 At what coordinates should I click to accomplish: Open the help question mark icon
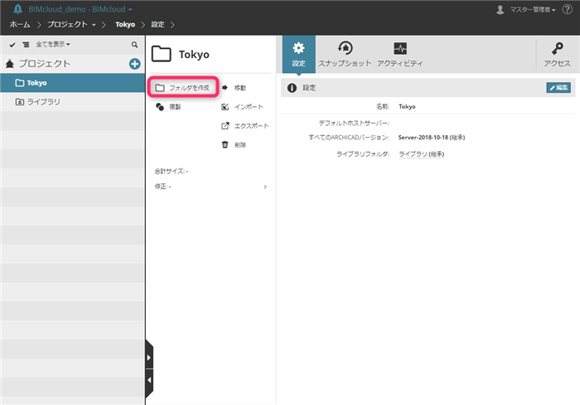(x=567, y=9)
